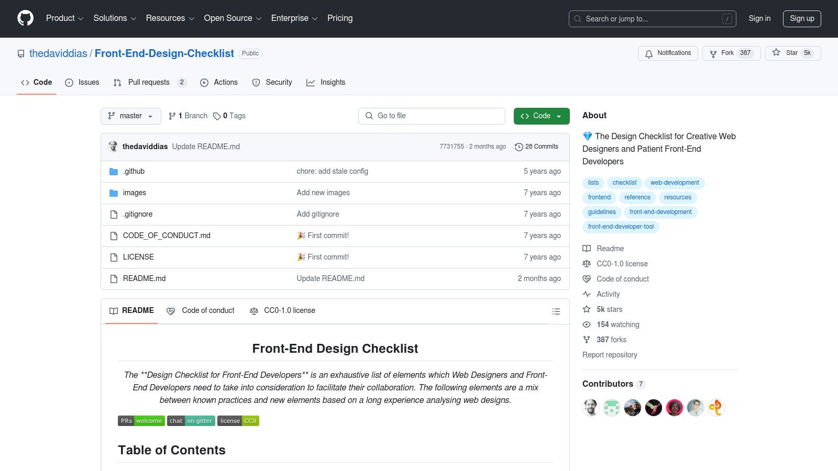This screenshot has width=838, height=471.
Task: Click the last orange contributor avatar
Action: point(716,407)
